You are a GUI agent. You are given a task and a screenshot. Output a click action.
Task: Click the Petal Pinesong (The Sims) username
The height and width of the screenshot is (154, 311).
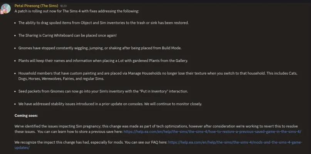point(36,6)
